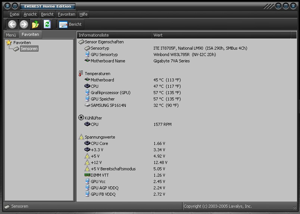Click the GPU Vcc row icon
Viewport: 300px width, 214px height.
pos(87,181)
